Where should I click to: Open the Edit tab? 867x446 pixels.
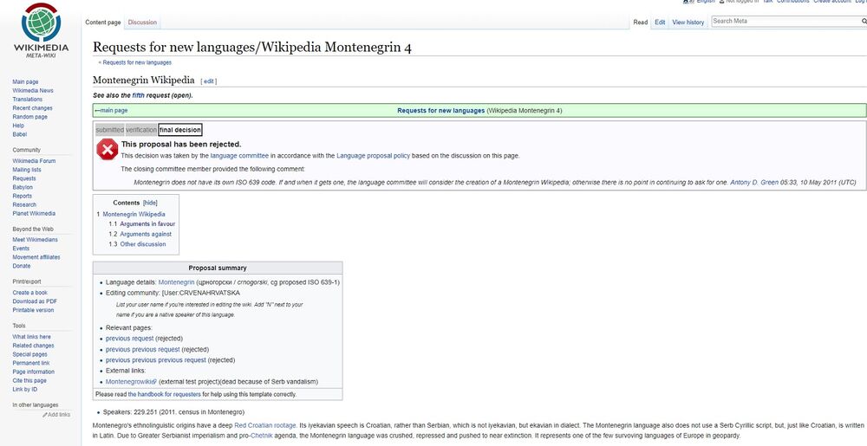661,23
